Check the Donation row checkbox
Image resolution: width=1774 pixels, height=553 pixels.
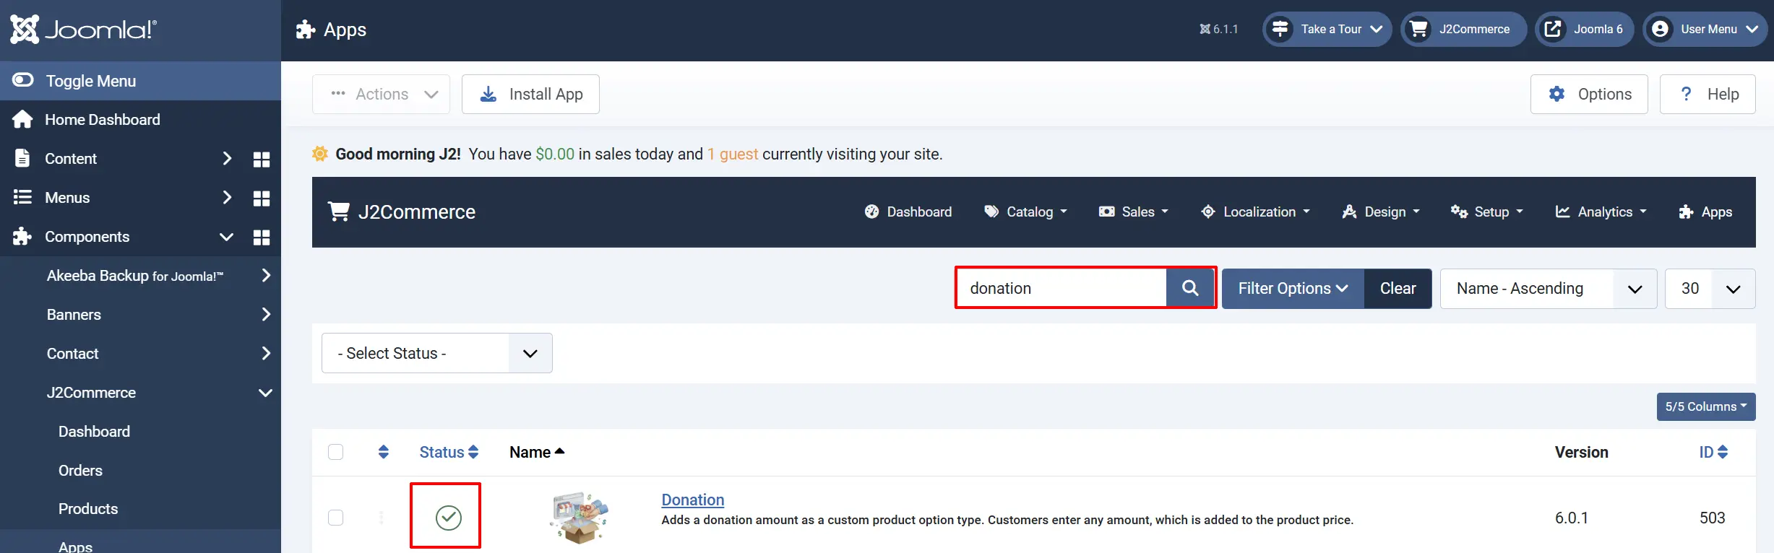pos(335,518)
